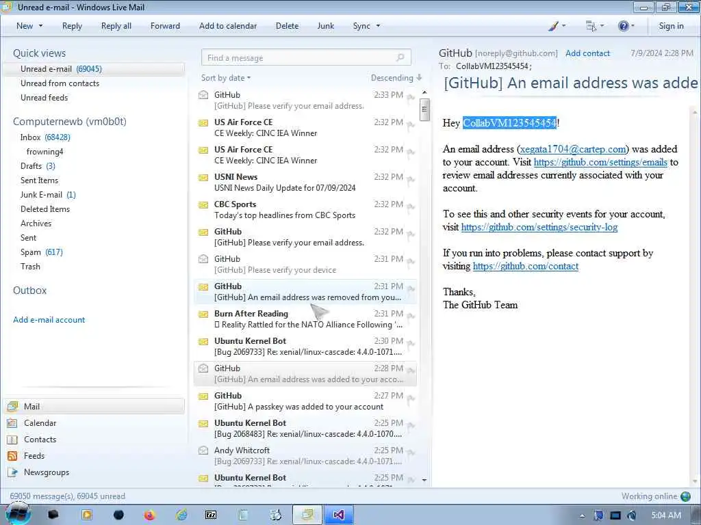701x525 pixels.
Task: Click Delete in the toolbar
Action: (287, 27)
